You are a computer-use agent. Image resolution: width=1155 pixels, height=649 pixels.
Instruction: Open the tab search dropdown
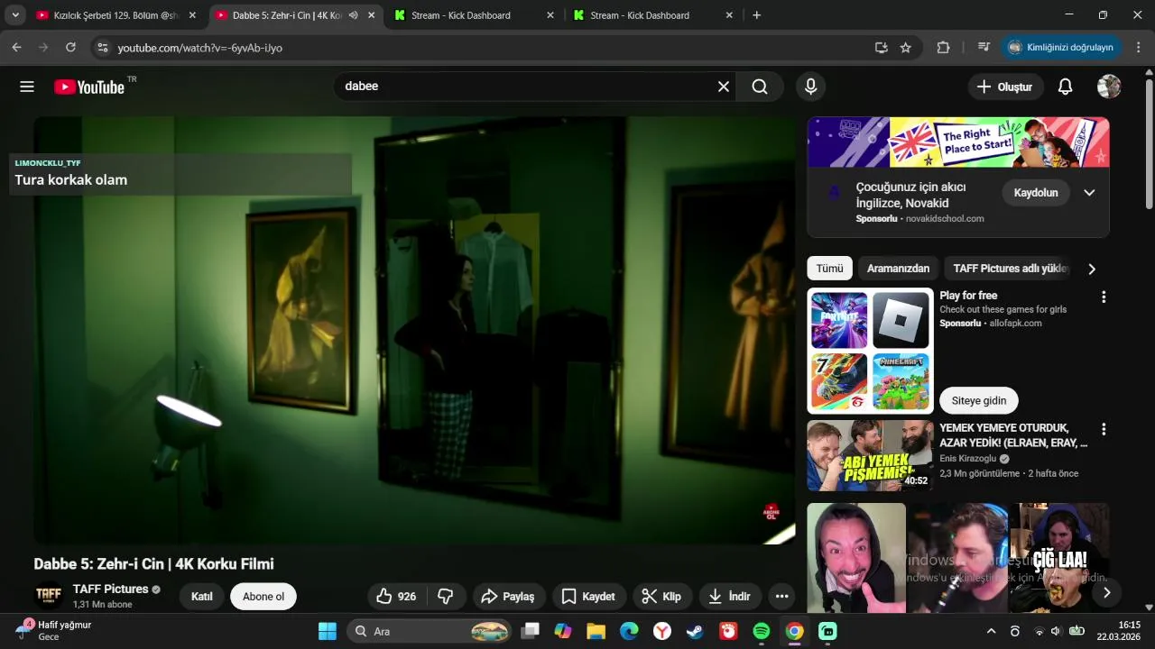pos(15,15)
